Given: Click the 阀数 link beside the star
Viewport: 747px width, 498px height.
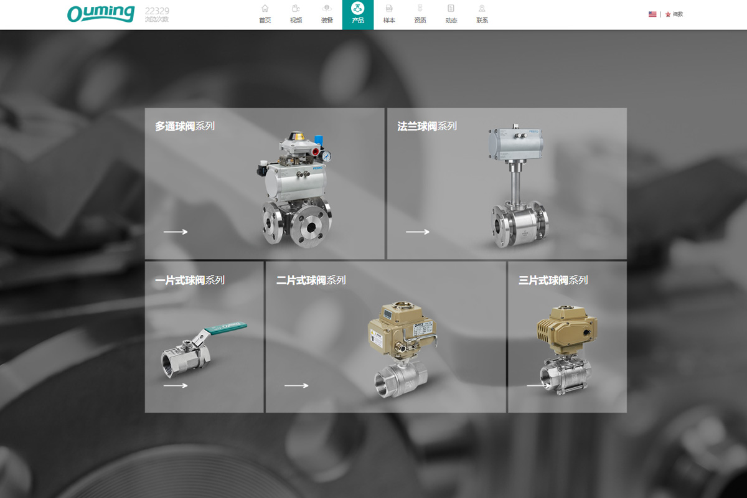Looking at the screenshot, I should 677,14.
